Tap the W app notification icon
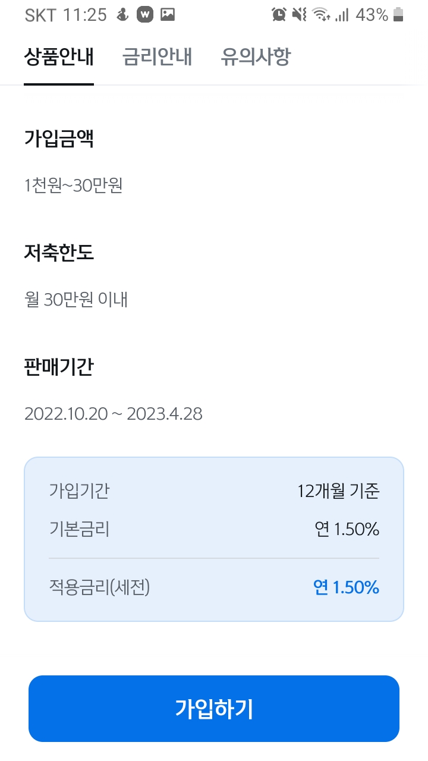 tap(145, 15)
